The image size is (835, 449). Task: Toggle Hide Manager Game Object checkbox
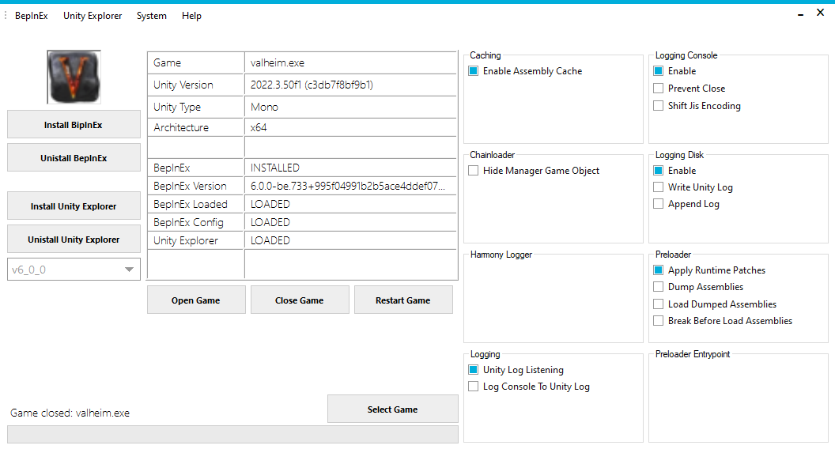click(474, 171)
